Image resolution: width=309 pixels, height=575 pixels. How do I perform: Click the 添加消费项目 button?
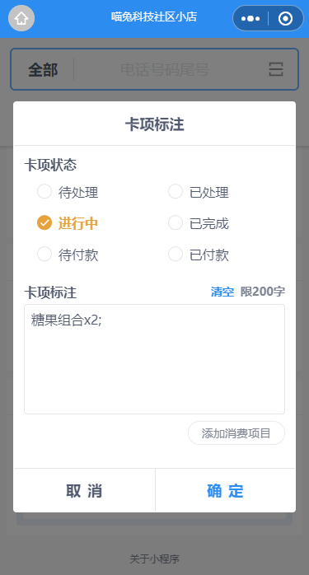tap(236, 433)
